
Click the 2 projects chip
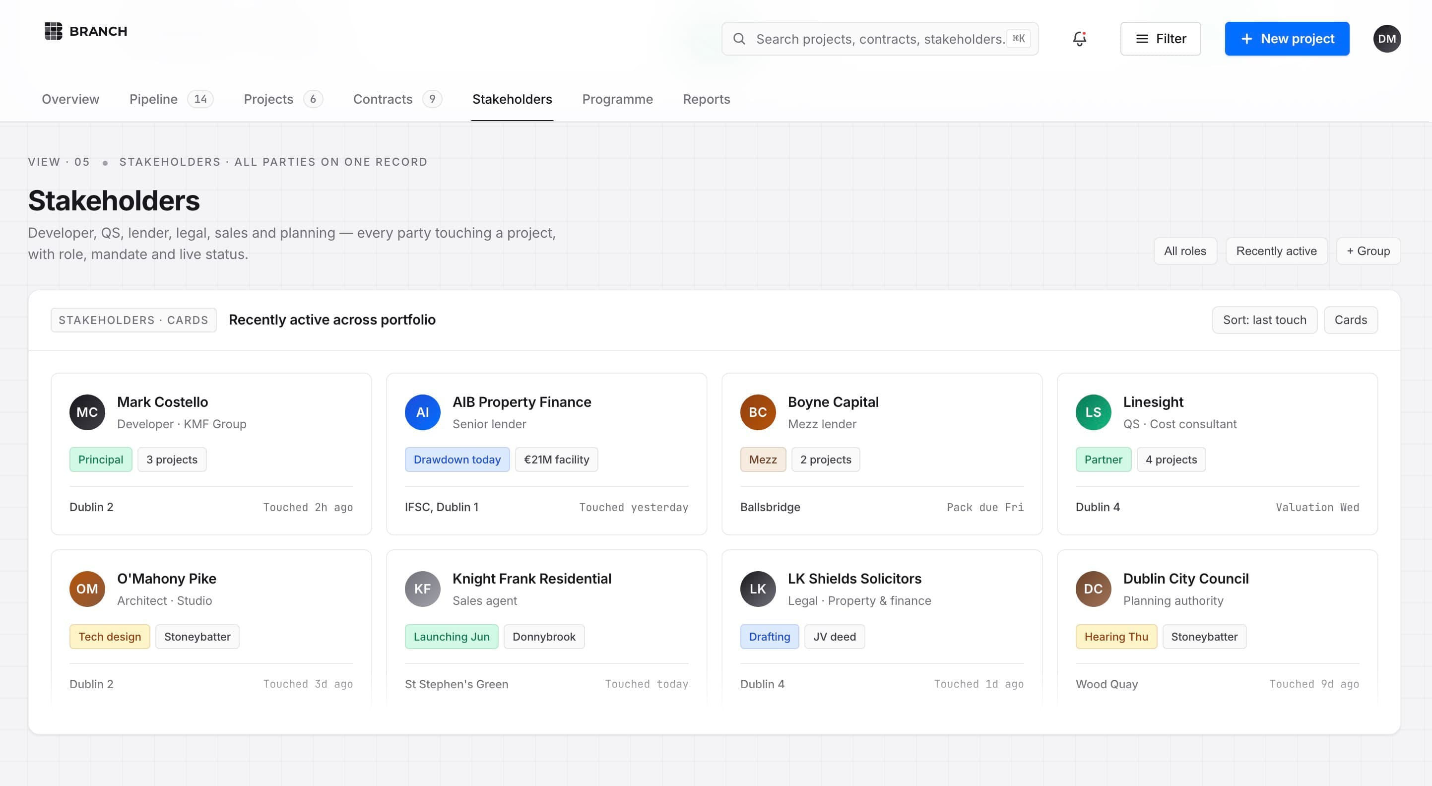click(x=826, y=459)
